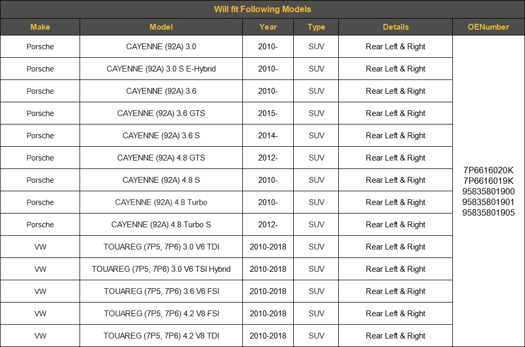The height and width of the screenshot is (347, 525).
Task: Click the 2015- year cell
Action: tap(268, 113)
